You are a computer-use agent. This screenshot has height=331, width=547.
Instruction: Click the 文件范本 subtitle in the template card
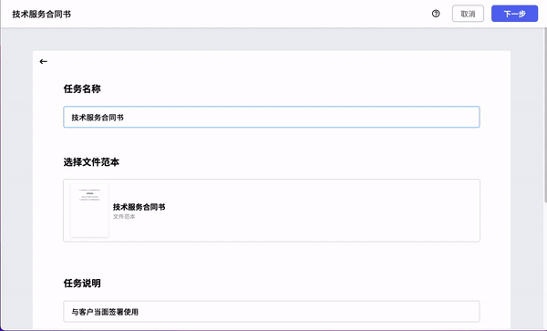124,217
